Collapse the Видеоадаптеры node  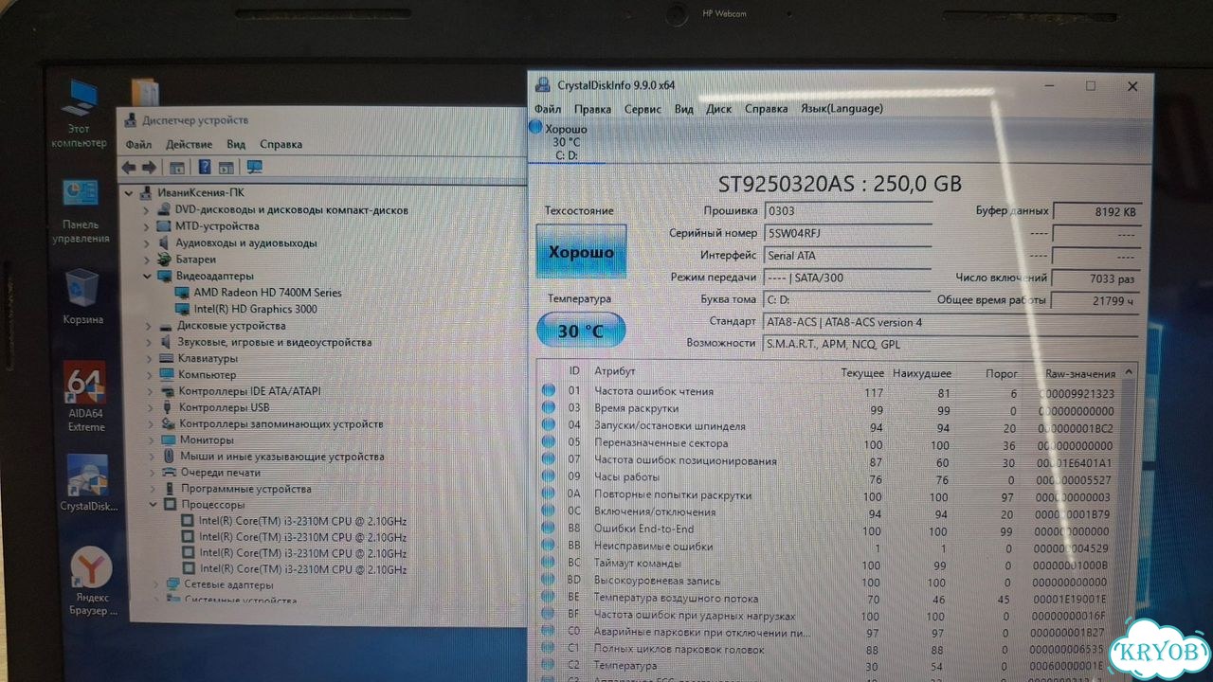tap(148, 277)
